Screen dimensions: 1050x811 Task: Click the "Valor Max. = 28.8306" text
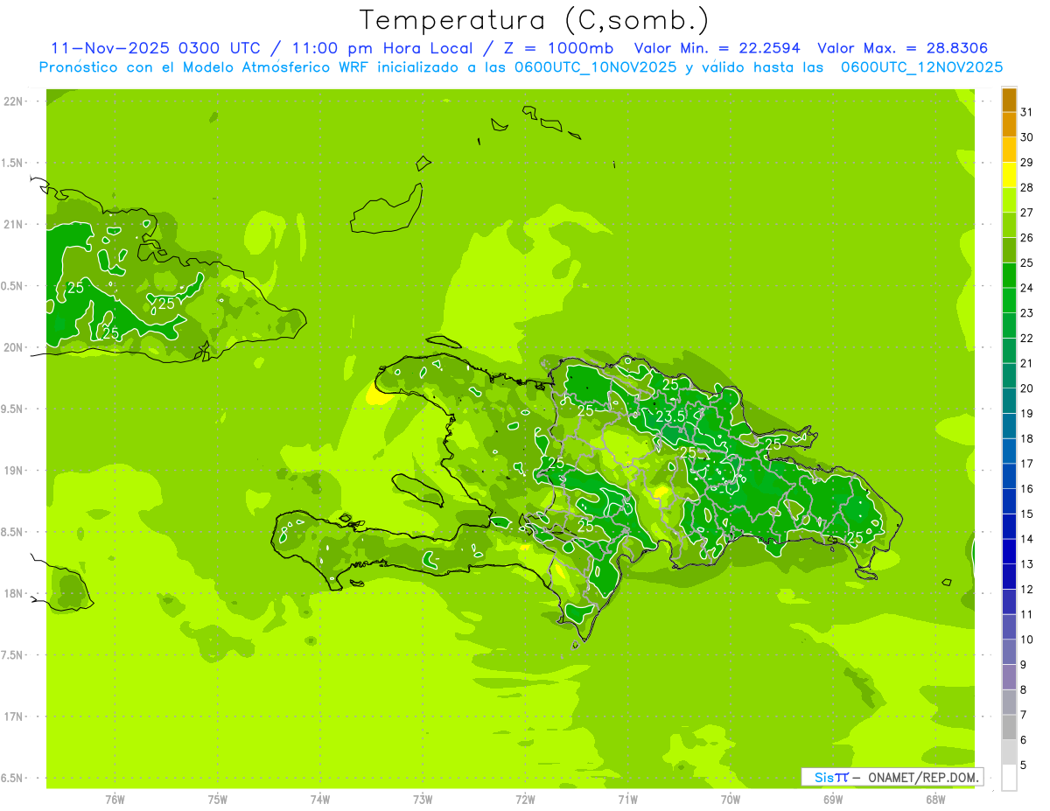(x=903, y=48)
